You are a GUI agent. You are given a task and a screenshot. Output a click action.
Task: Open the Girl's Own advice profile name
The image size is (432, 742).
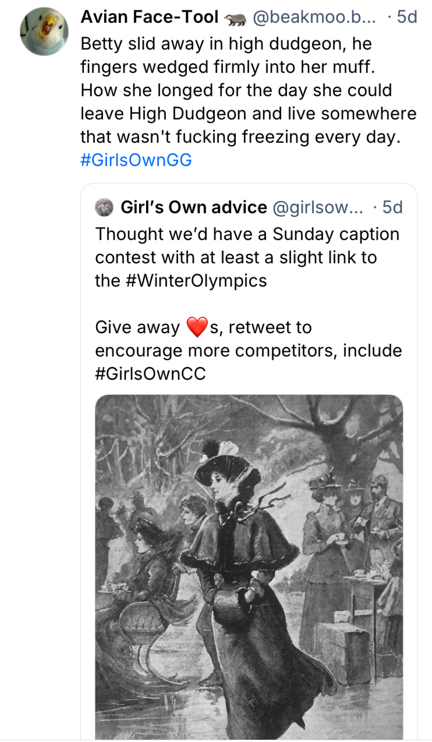pos(193,207)
